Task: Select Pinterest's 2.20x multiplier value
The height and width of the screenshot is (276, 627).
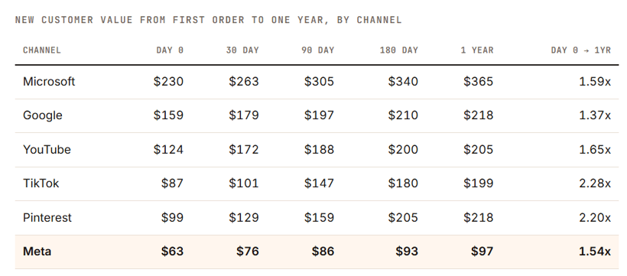Action: (x=595, y=218)
